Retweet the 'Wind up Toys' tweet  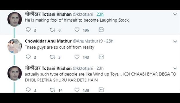tap(53, 90)
